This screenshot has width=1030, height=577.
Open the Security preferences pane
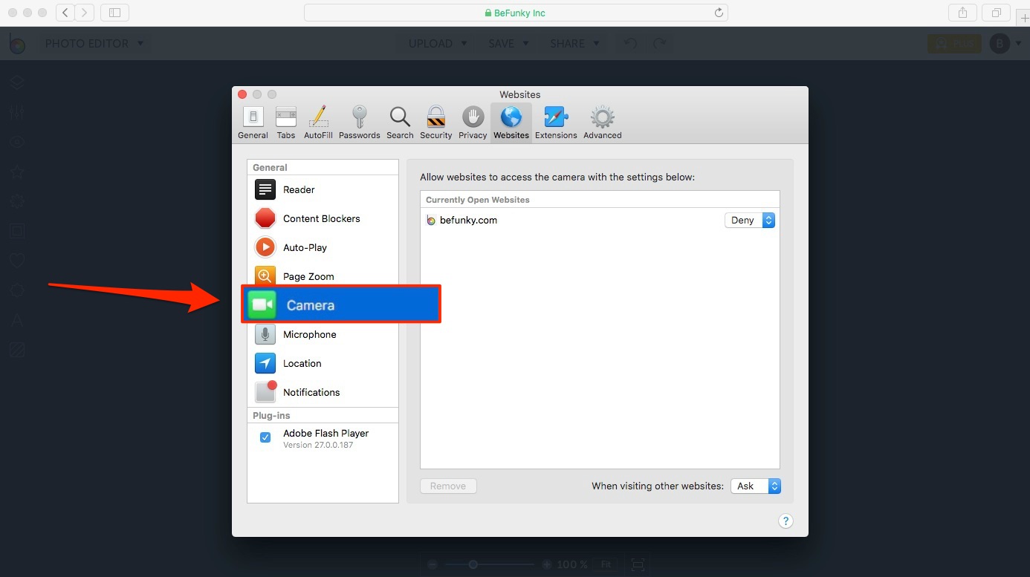(x=435, y=123)
